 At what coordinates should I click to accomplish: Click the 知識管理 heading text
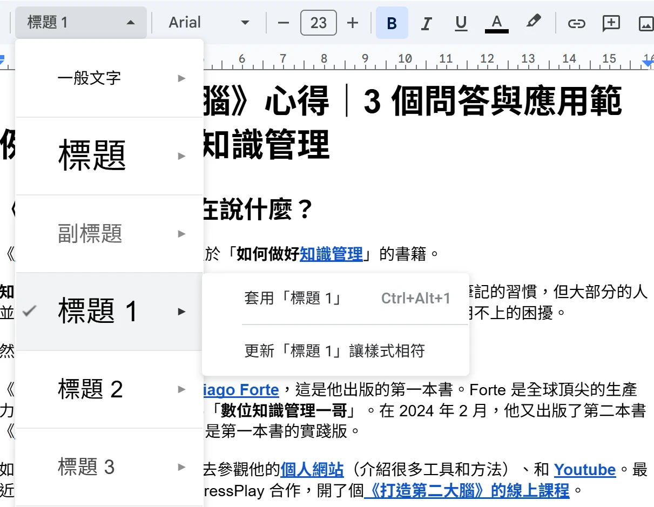[266, 144]
